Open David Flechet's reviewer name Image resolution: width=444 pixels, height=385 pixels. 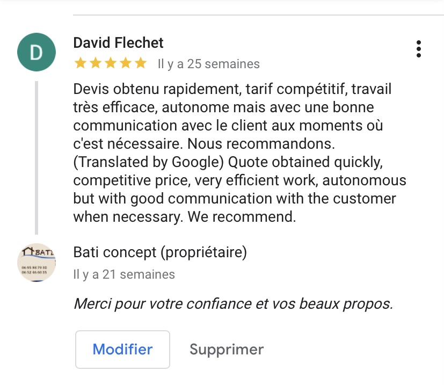(118, 43)
